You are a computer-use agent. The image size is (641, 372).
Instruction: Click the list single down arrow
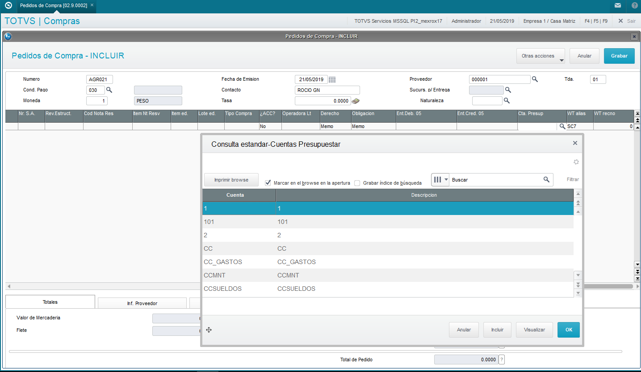coord(578,276)
